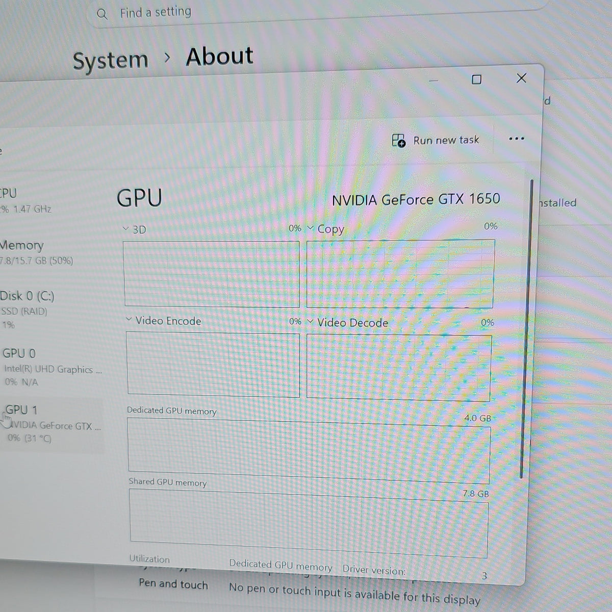Select GPU 1 NVIDIA GeForce GTX entry
Screen dimensions: 612x612
[x=53, y=424]
